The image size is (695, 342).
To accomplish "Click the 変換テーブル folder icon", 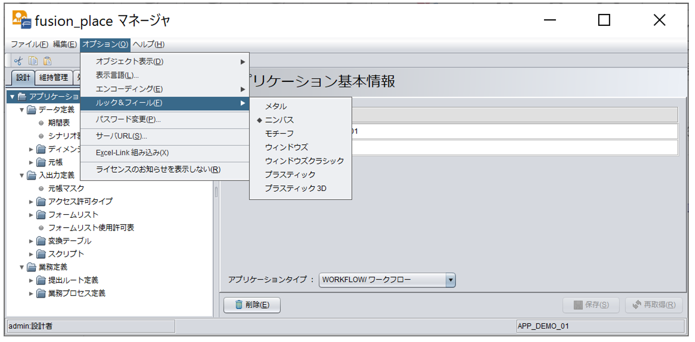I will (x=41, y=241).
